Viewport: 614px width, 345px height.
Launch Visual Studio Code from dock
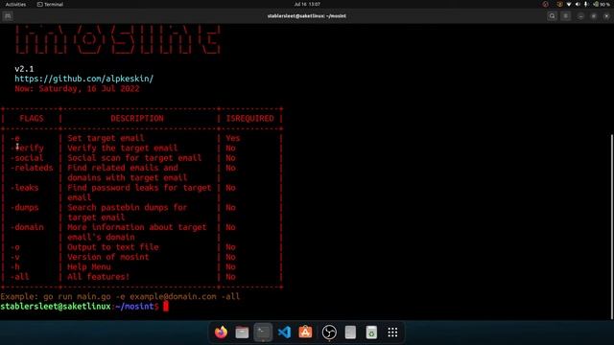[x=284, y=333]
